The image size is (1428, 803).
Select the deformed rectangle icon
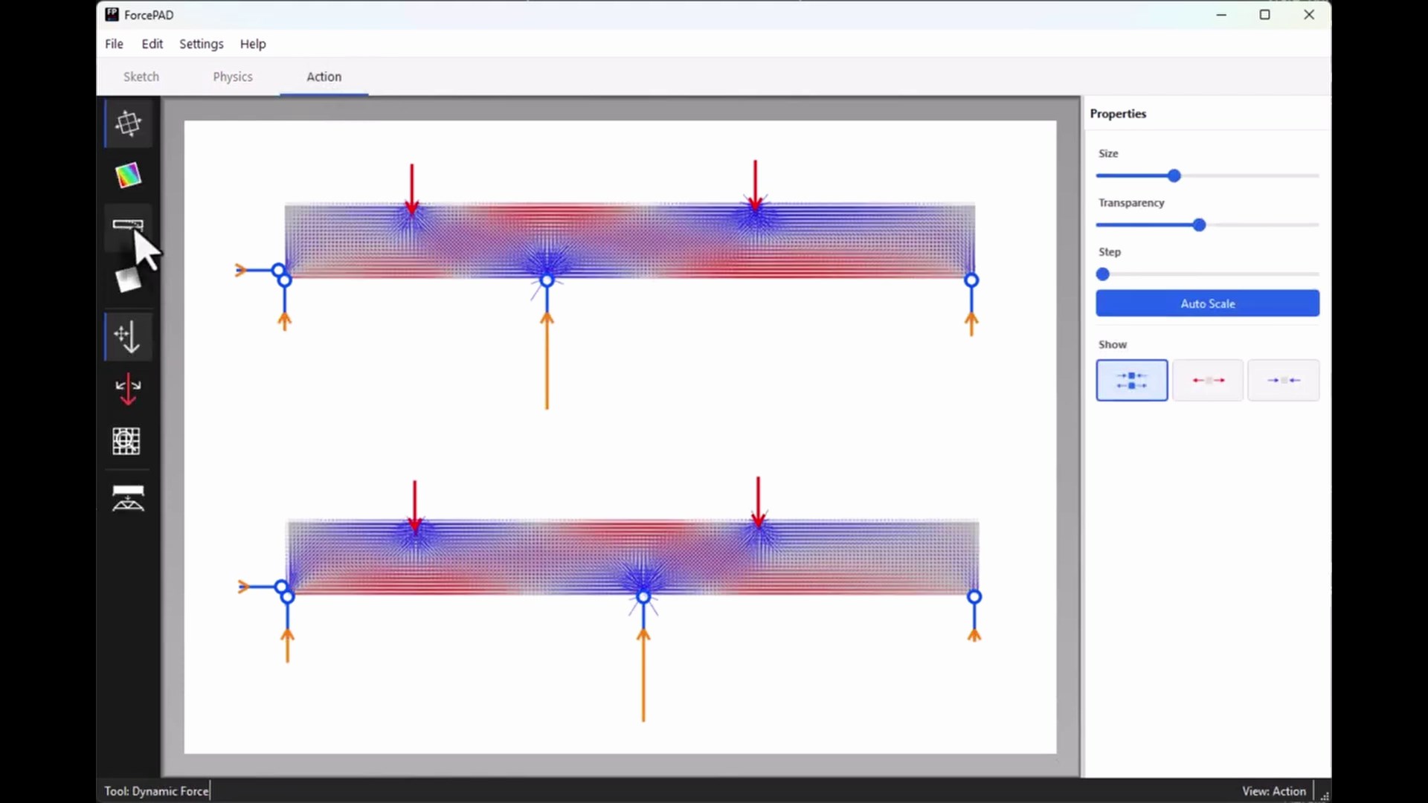tap(128, 226)
